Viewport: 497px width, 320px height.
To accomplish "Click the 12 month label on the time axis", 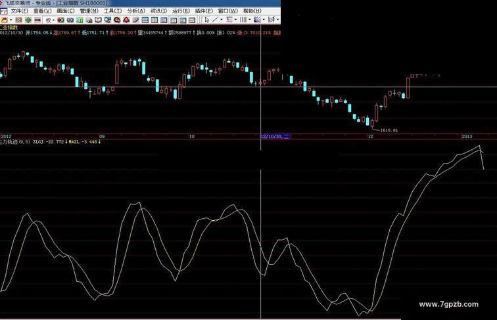I will click(x=371, y=136).
